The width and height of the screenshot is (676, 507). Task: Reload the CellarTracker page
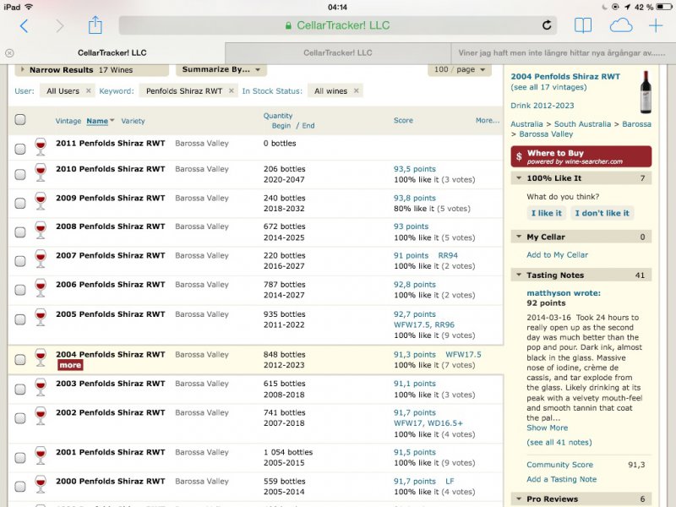pyautogui.click(x=547, y=25)
